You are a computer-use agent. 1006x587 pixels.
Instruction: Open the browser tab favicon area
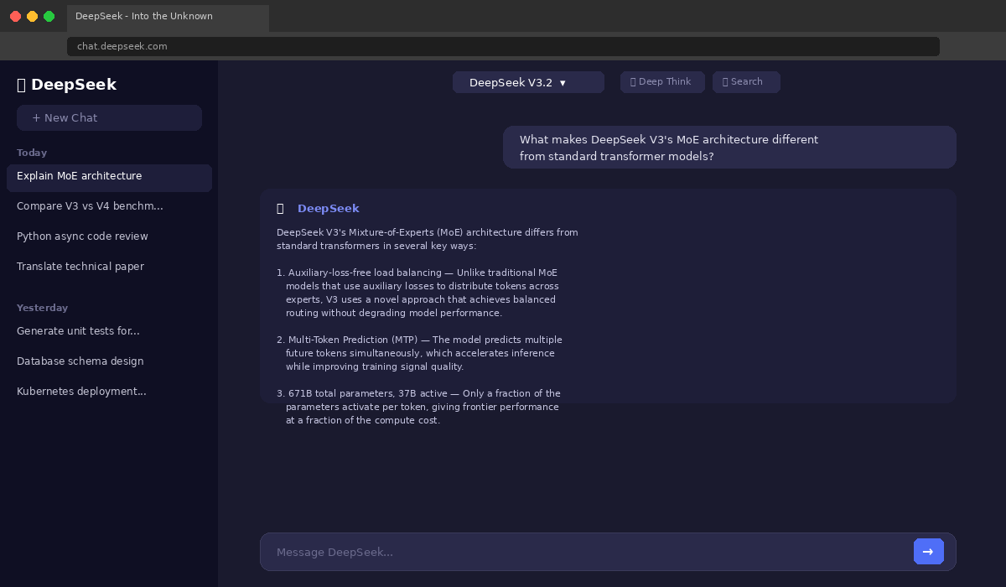[x=80, y=16]
